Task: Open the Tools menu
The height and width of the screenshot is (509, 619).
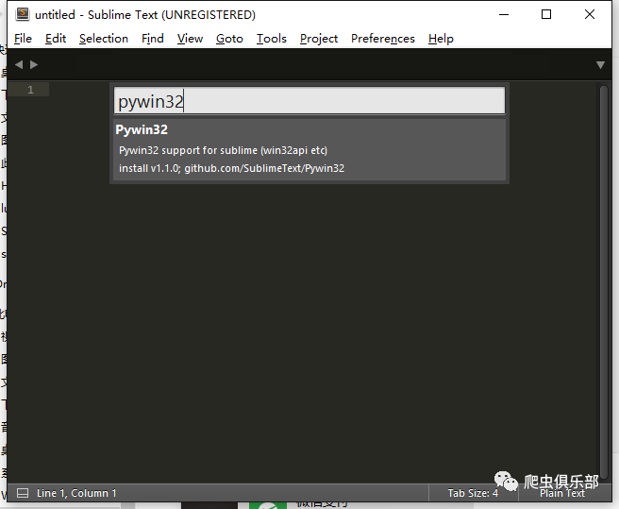Action: (x=272, y=39)
